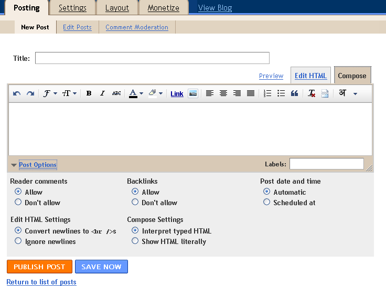Click the Preview link
The image size is (386, 286).
(271, 76)
